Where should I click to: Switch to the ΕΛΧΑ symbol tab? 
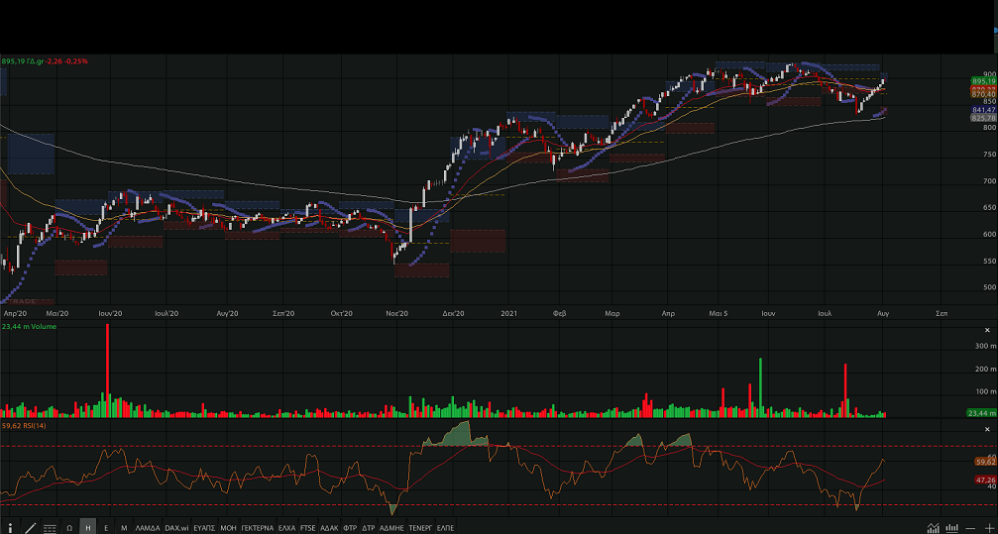click(287, 528)
